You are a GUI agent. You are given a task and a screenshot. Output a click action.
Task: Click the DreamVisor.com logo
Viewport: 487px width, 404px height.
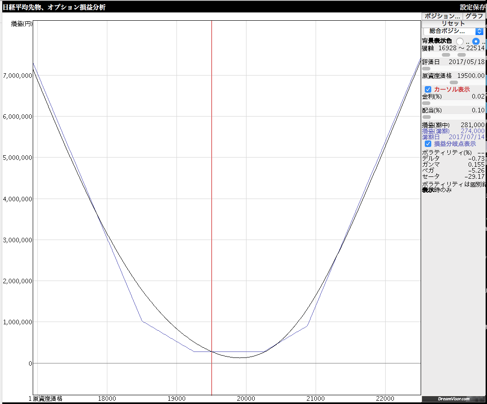point(454,398)
